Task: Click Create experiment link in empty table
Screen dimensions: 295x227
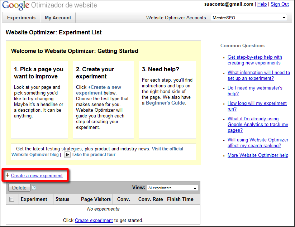Action: [x=94, y=220]
